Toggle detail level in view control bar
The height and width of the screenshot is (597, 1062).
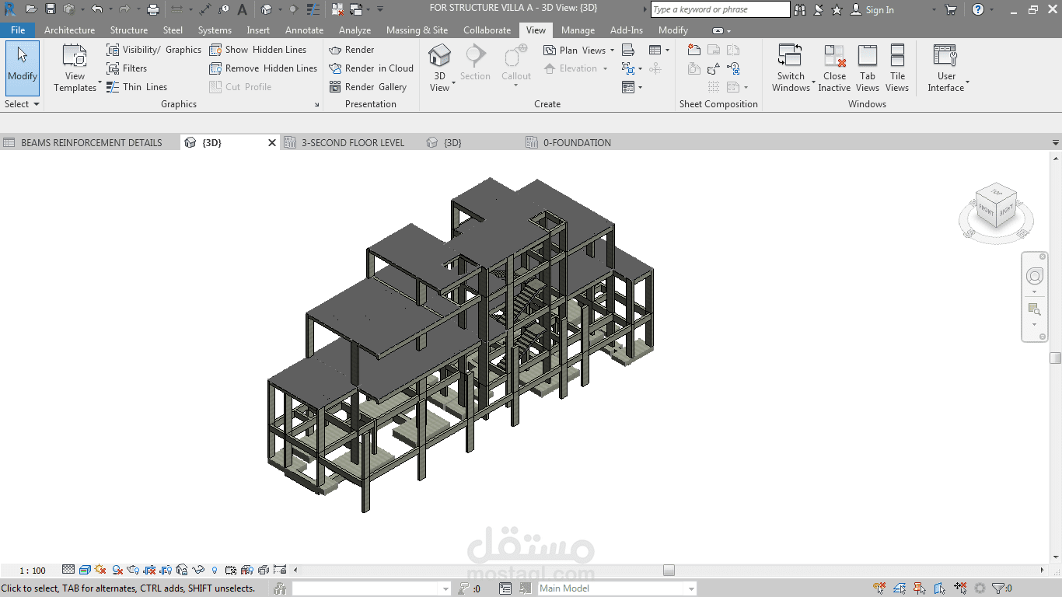click(x=68, y=570)
